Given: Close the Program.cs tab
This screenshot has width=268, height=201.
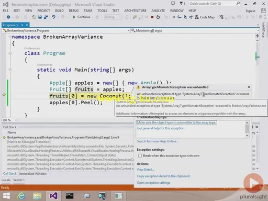Looking at the screenshot, I should (x=27, y=25).
